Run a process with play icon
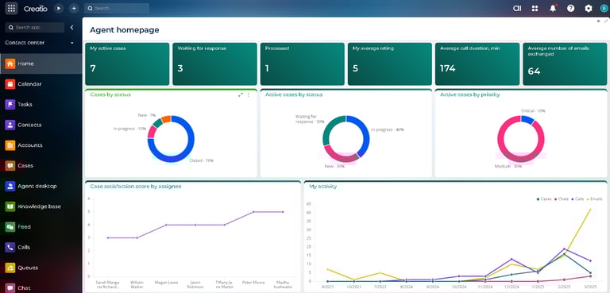Screen dimensions: 610x293 59,8
